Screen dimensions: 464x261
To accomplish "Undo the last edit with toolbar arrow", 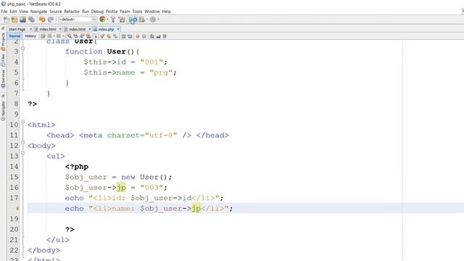I will pyautogui.click(x=42, y=20).
